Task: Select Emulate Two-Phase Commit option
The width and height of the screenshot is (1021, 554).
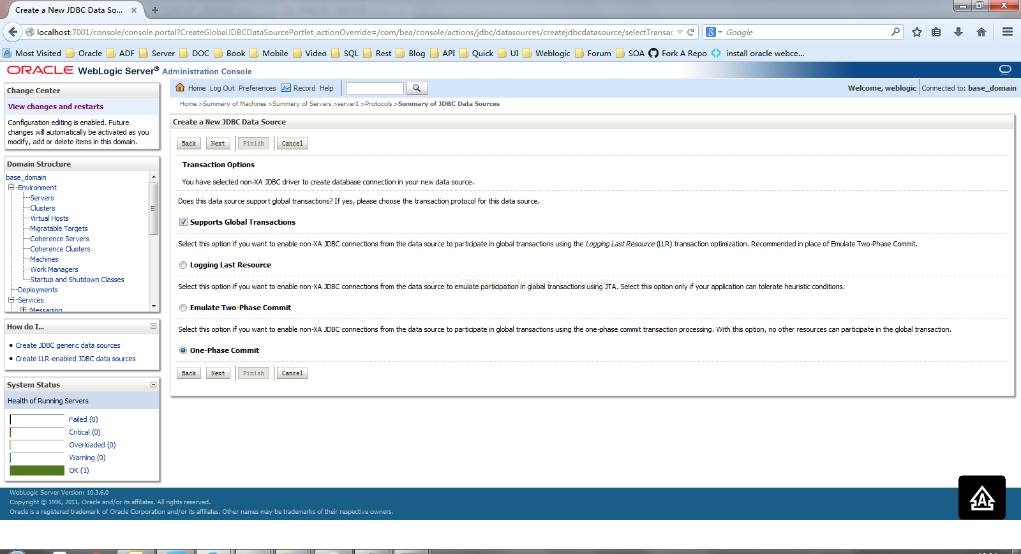Action: click(x=183, y=308)
